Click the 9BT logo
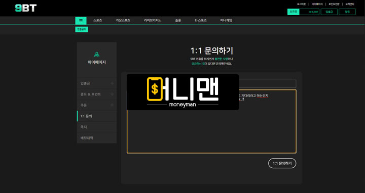Image resolution: width=365 pixels, height=193 pixels. tap(26, 8)
